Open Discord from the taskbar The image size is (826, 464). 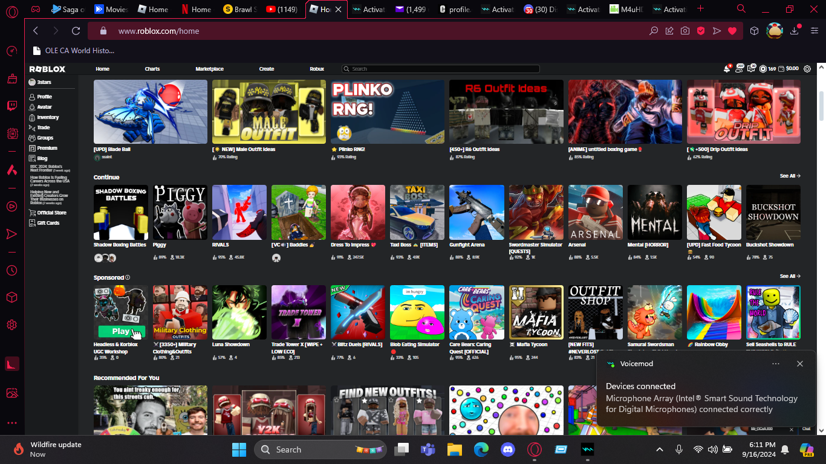click(x=507, y=449)
